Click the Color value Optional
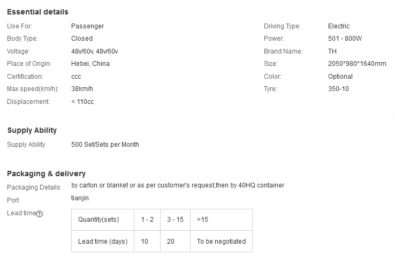The height and width of the screenshot is (256, 395). pyautogui.click(x=340, y=77)
